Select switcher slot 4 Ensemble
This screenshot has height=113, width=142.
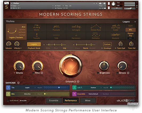point(74,94)
